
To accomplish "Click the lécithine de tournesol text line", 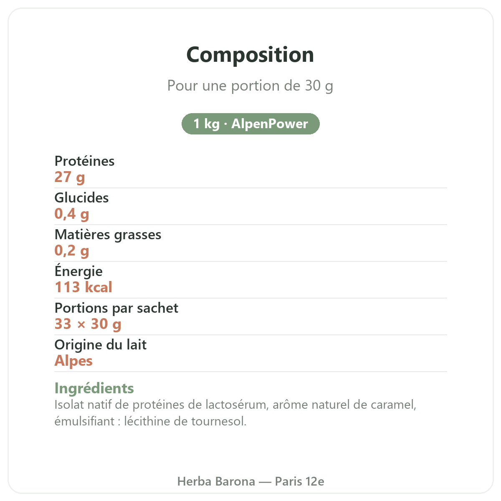I will click(x=151, y=421).
